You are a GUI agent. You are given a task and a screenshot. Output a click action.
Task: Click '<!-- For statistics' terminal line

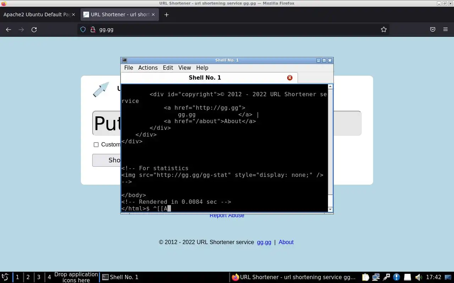tap(155, 168)
